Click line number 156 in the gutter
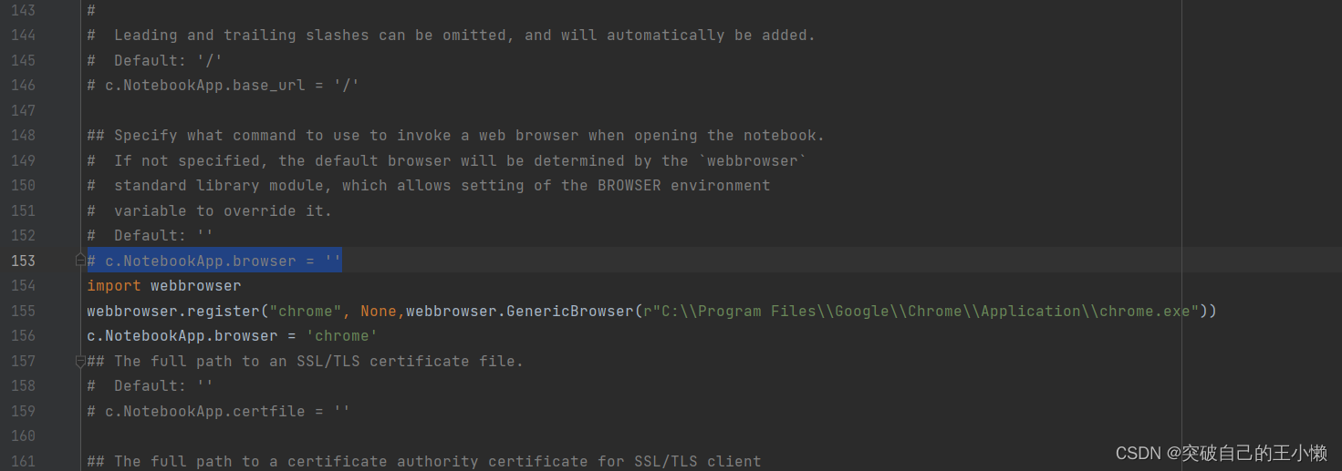The width and height of the screenshot is (1342, 471). point(23,336)
